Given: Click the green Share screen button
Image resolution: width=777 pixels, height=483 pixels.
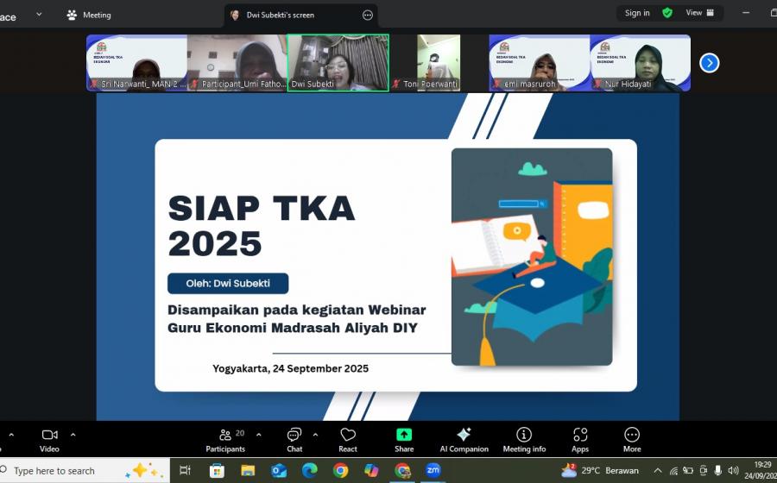Looking at the screenshot, I should click(404, 439).
